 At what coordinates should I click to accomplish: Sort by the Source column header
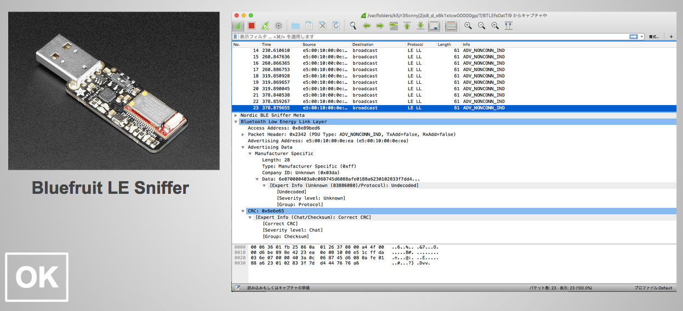(x=326, y=44)
